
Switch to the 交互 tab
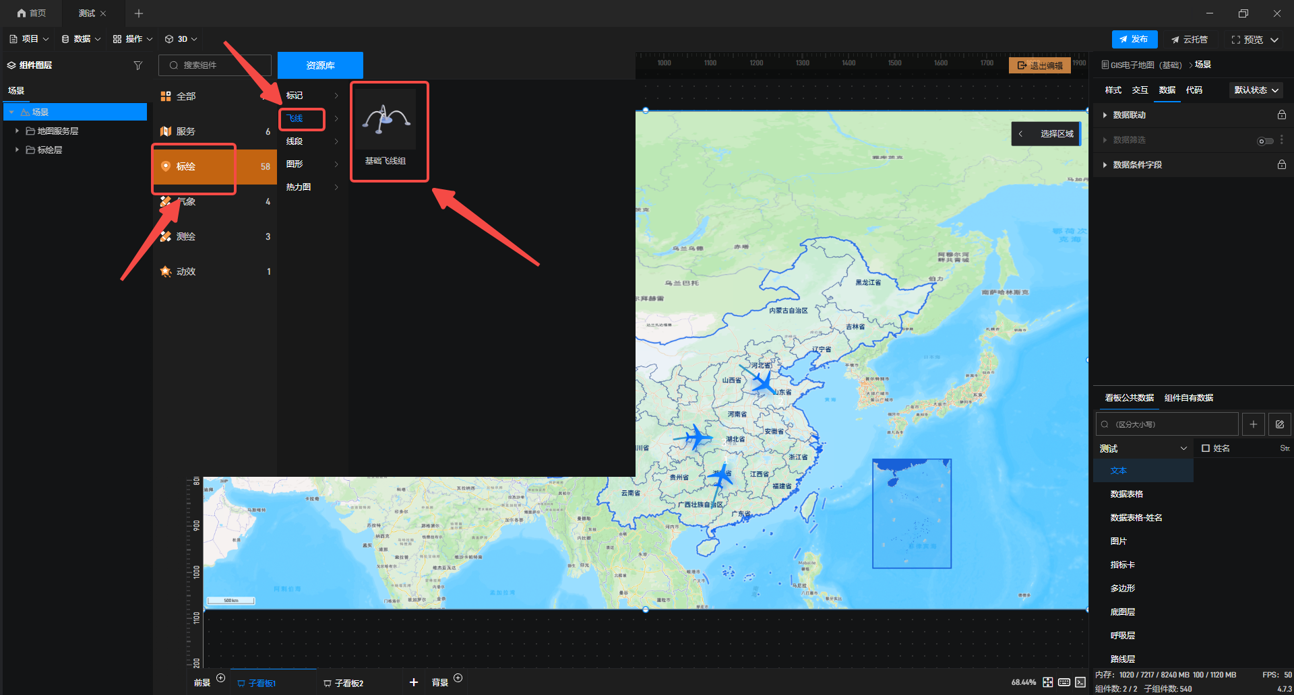(x=1140, y=90)
